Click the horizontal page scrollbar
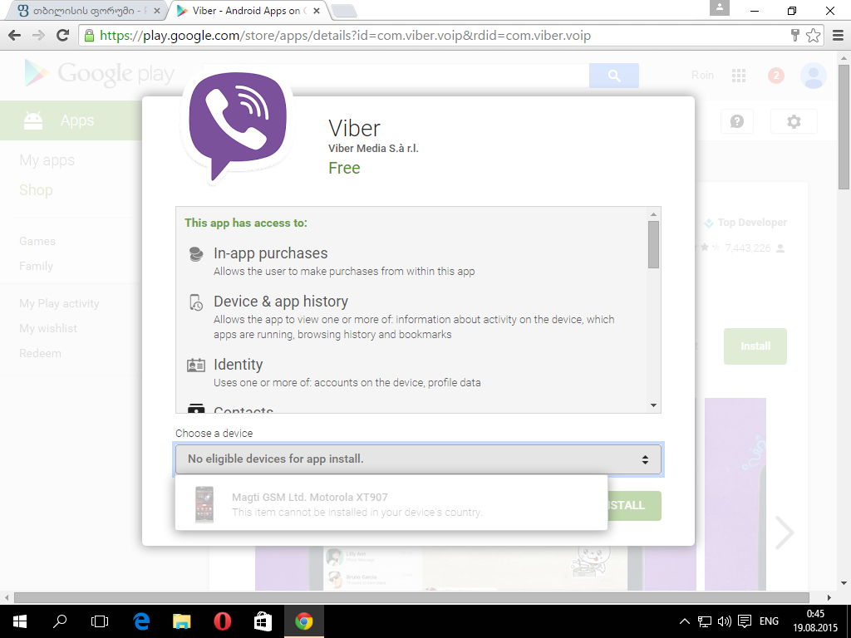 pos(411,598)
